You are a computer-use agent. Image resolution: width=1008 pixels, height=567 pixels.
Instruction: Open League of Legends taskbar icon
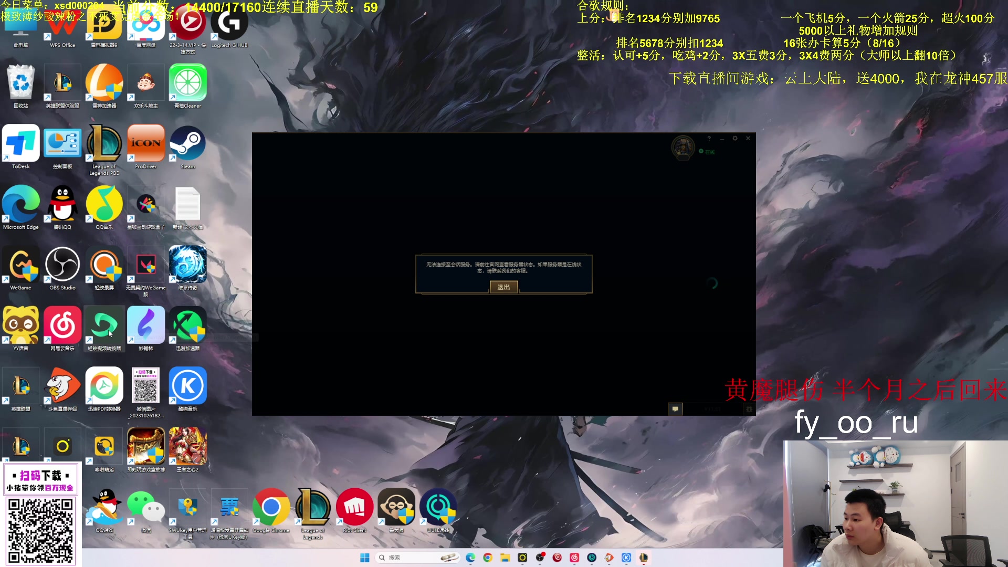(644, 558)
